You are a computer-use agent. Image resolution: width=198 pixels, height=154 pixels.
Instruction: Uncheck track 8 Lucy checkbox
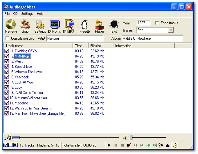[7, 87]
